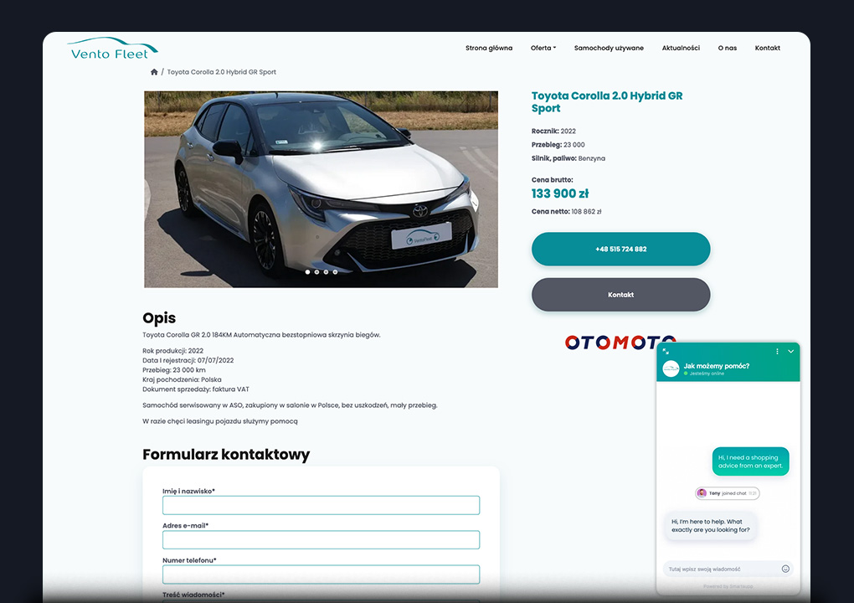
Task: Select Kontakt in the top navigation
Action: coord(768,48)
